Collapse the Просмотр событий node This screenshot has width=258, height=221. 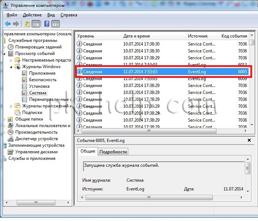tap(4, 54)
